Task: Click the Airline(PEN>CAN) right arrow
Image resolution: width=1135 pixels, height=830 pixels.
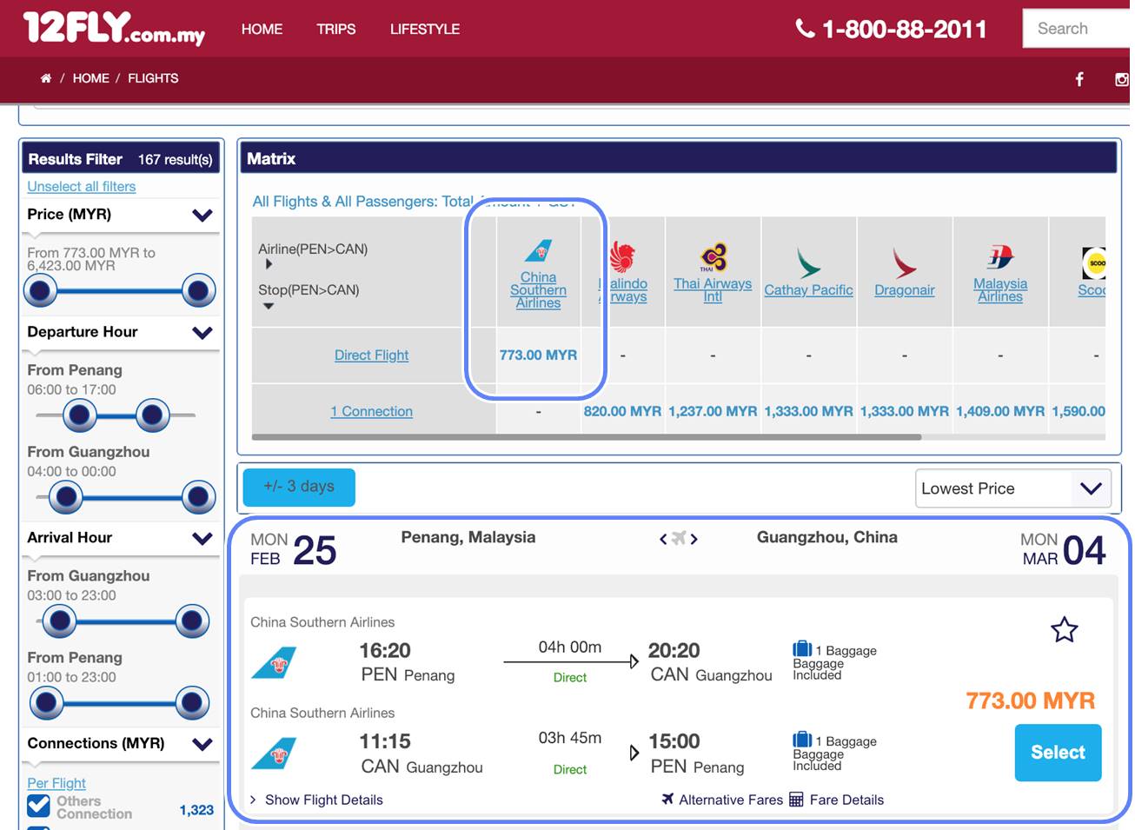Action: (269, 264)
